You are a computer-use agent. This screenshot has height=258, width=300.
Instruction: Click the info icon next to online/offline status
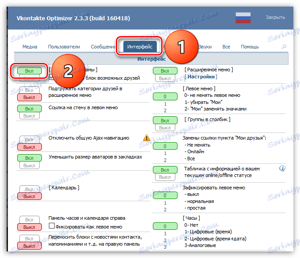point(282,169)
